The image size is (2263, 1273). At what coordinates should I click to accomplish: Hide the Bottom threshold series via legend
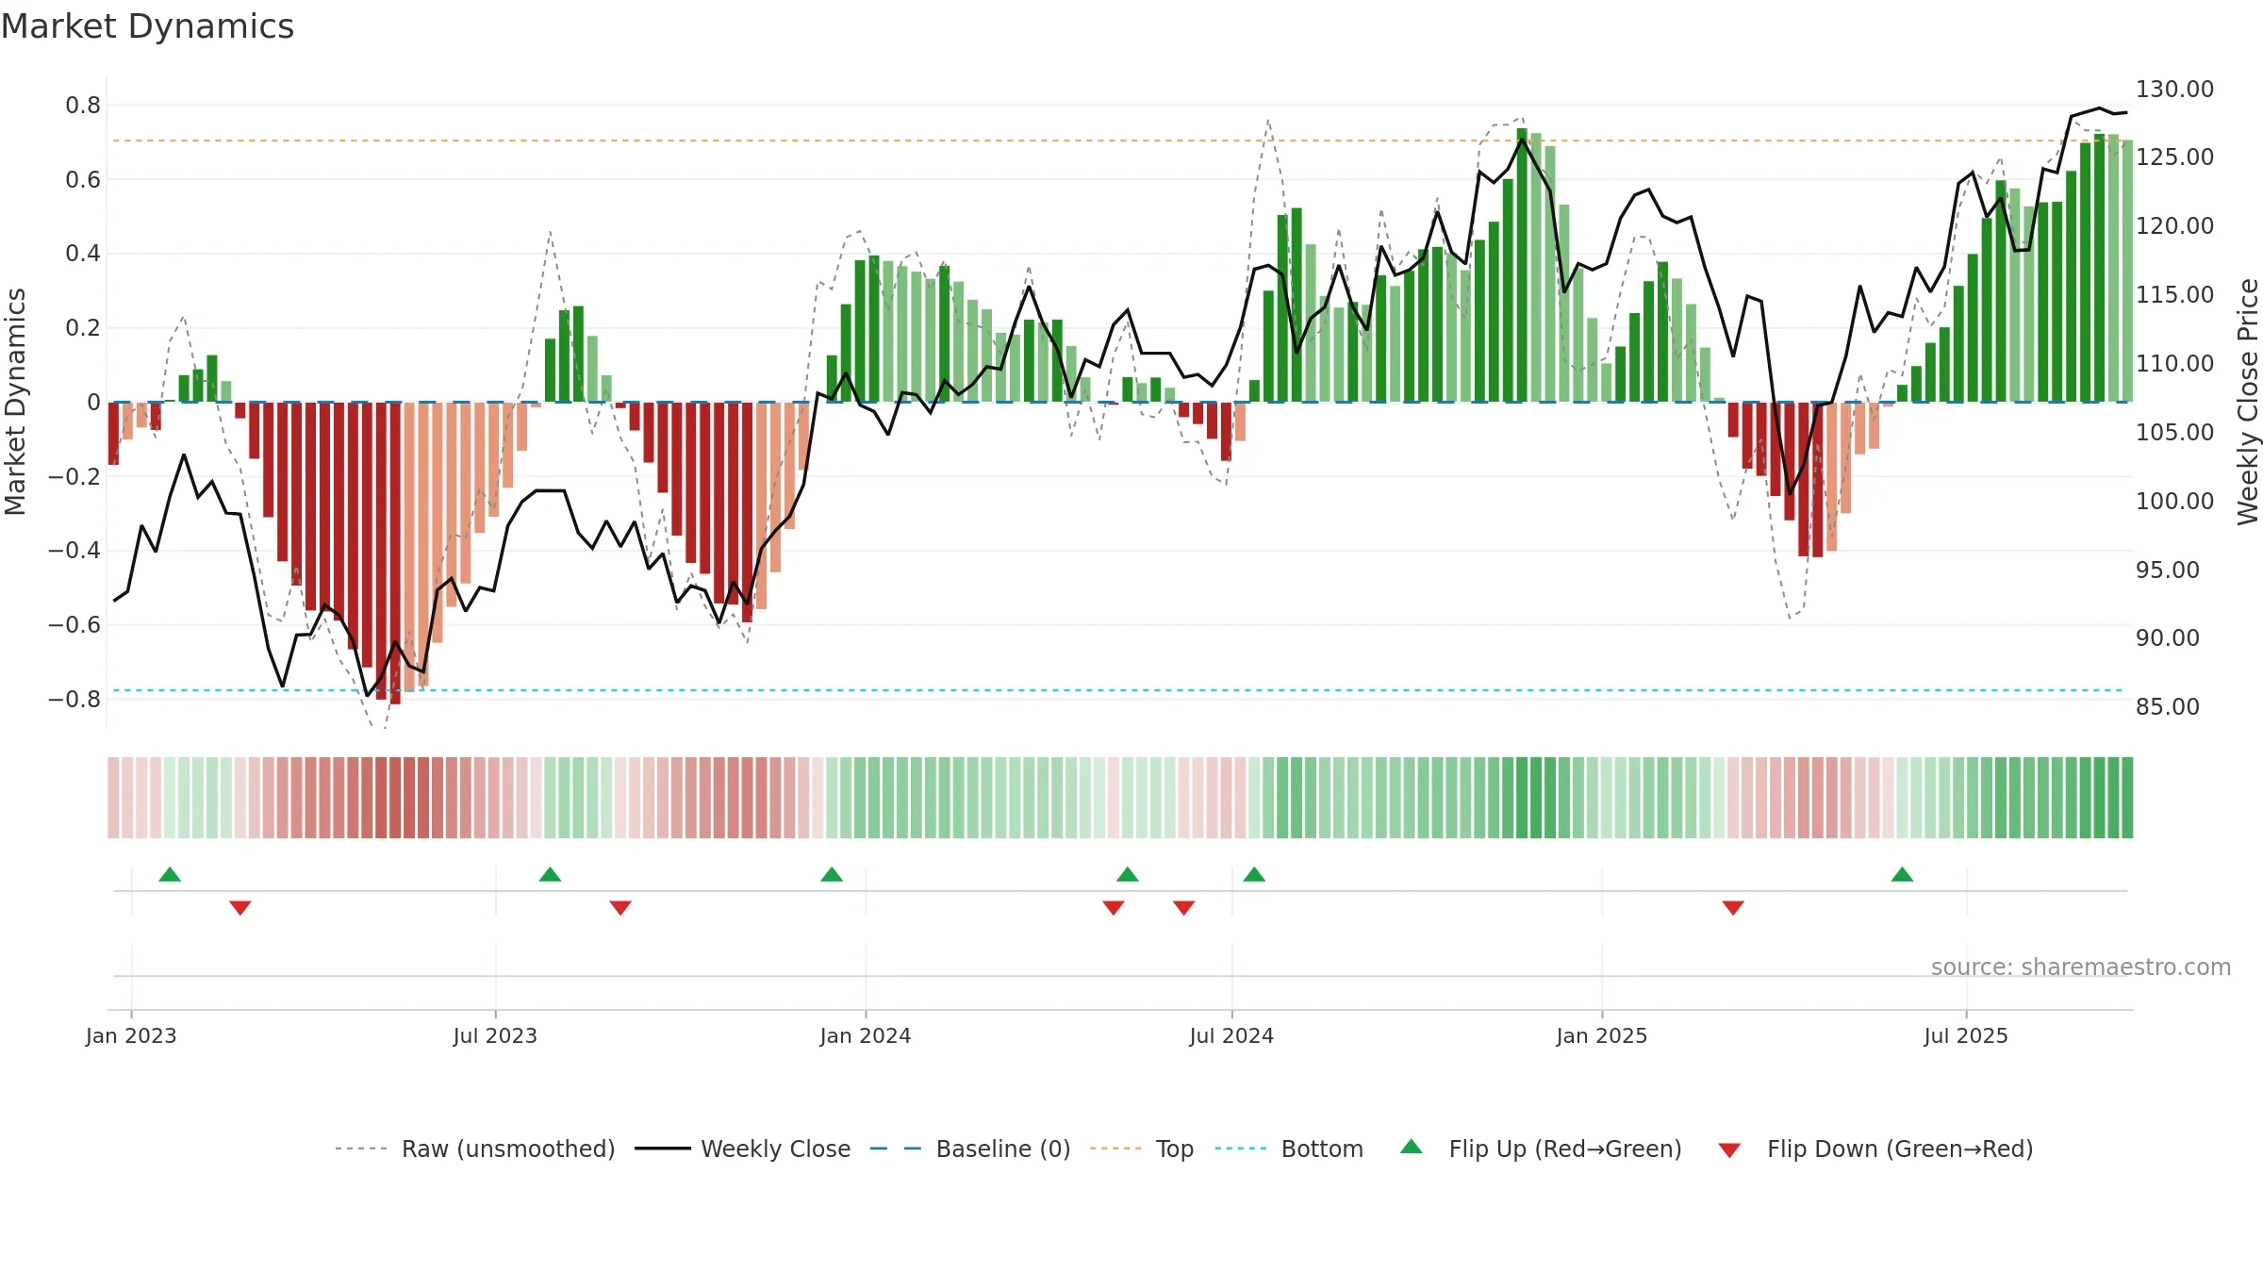[1289, 1149]
